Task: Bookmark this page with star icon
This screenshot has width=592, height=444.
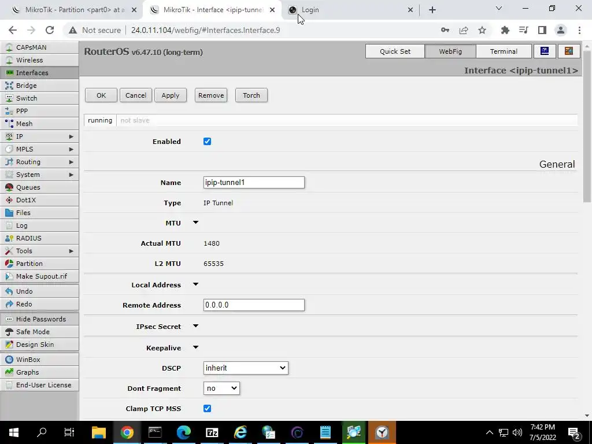Action: [x=482, y=30]
